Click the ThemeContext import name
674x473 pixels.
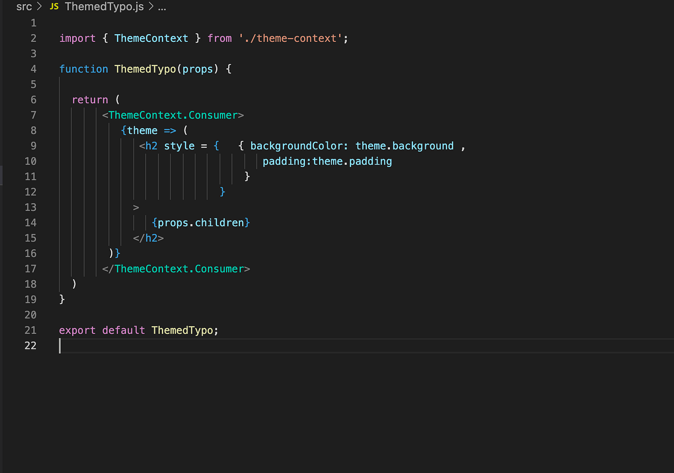click(x=151, y=38)
